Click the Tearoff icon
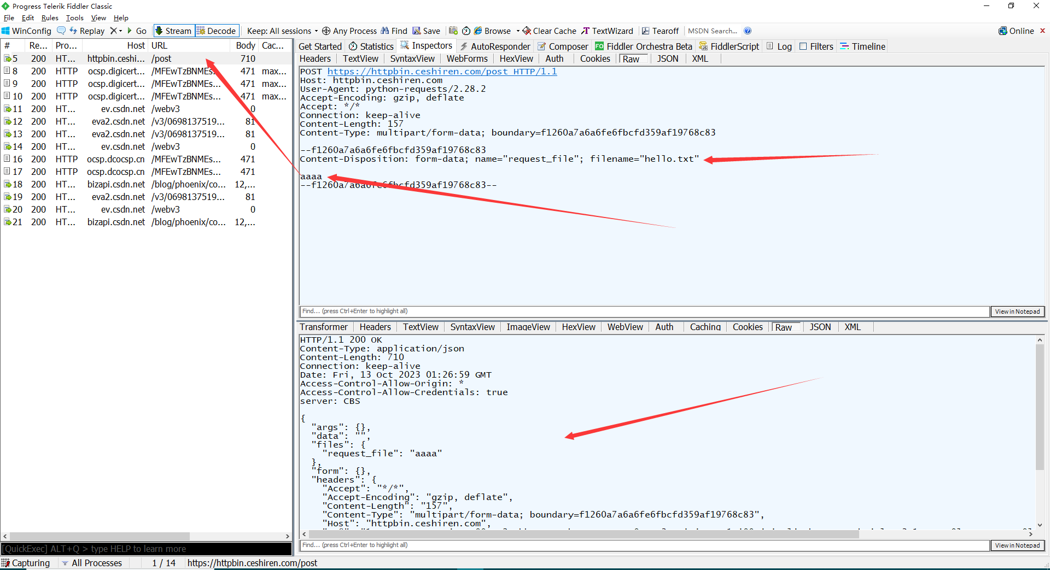 tap(660, 31)
